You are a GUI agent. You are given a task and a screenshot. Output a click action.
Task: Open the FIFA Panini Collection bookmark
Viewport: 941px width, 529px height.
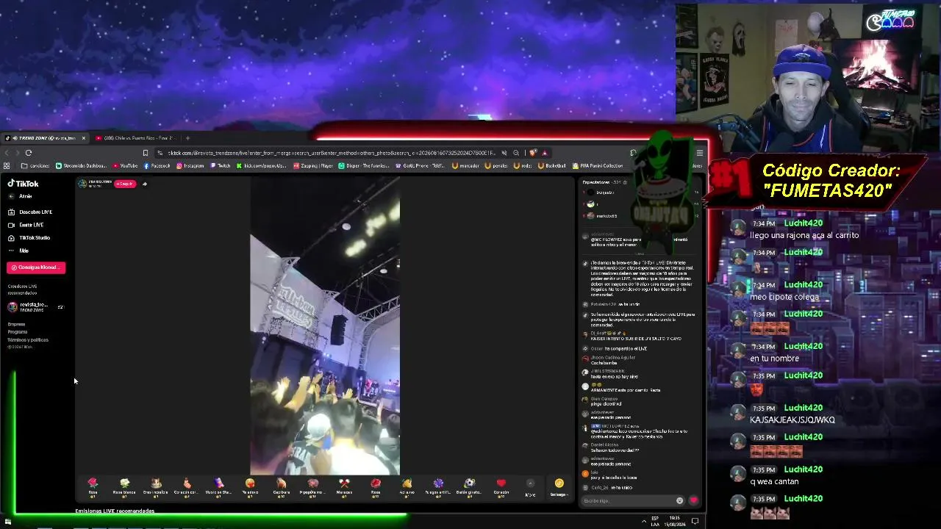click(597, 166)
